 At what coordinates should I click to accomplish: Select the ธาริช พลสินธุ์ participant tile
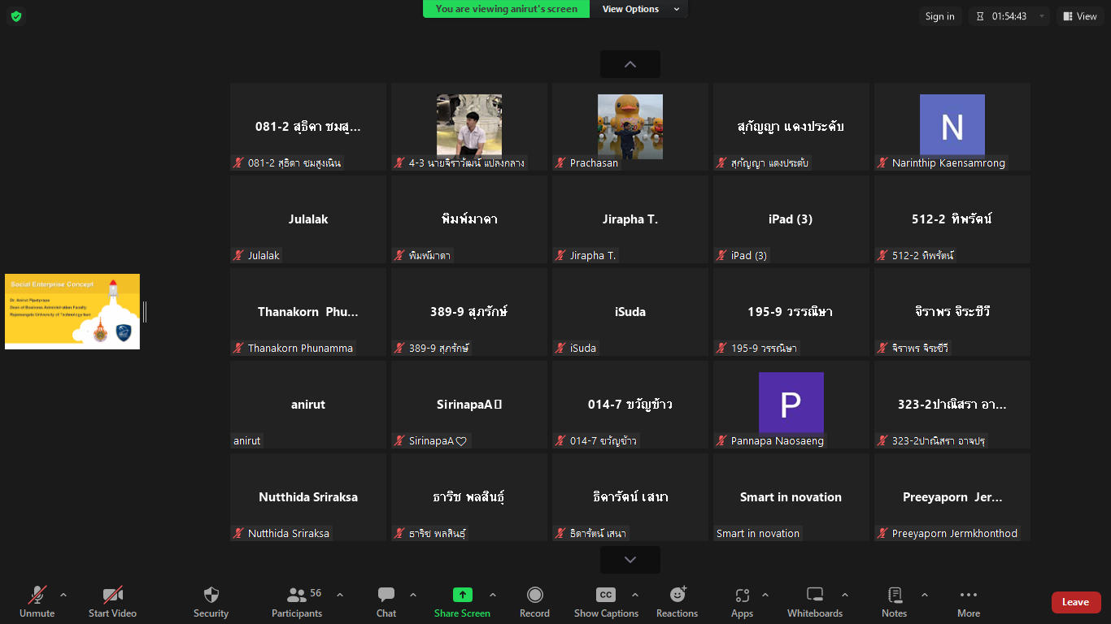(x=469, y=497)
